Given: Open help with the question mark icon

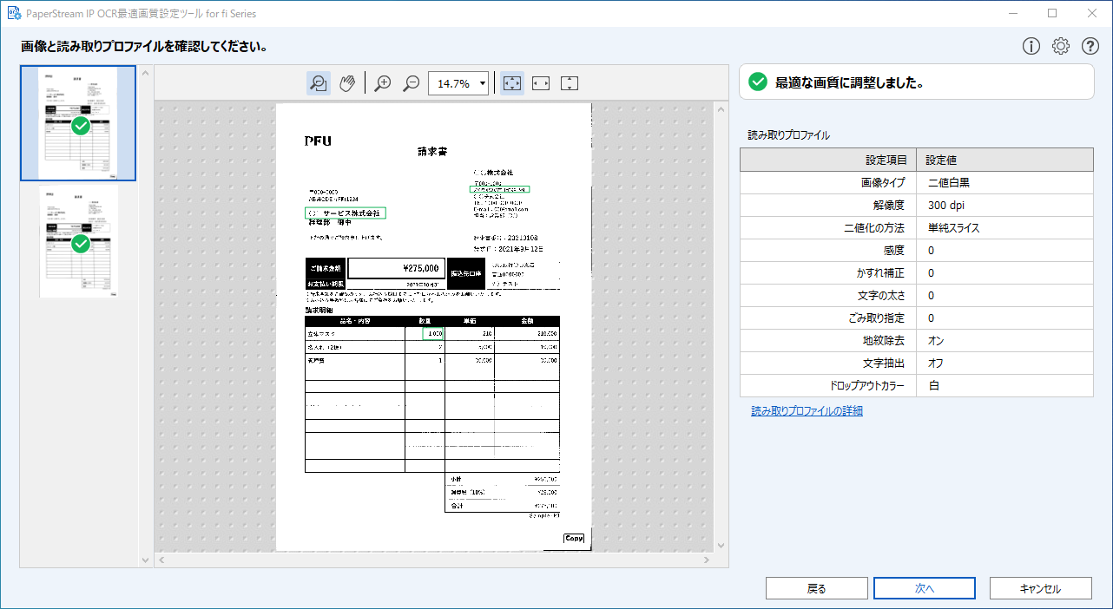Looking at the screenshot, I should [1090, 47].
